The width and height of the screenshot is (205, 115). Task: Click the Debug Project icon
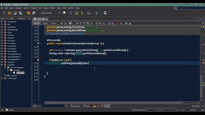tap(89, 13)
